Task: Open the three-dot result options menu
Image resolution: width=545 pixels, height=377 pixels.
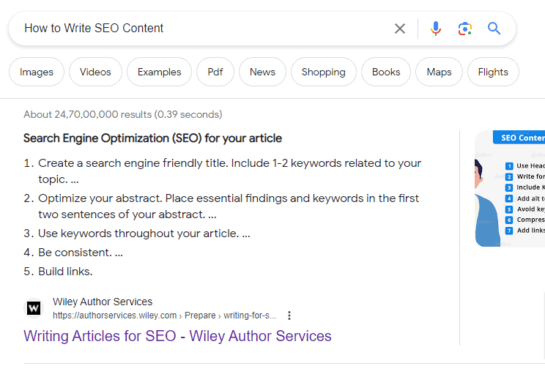Action: (x=289, y=316)
